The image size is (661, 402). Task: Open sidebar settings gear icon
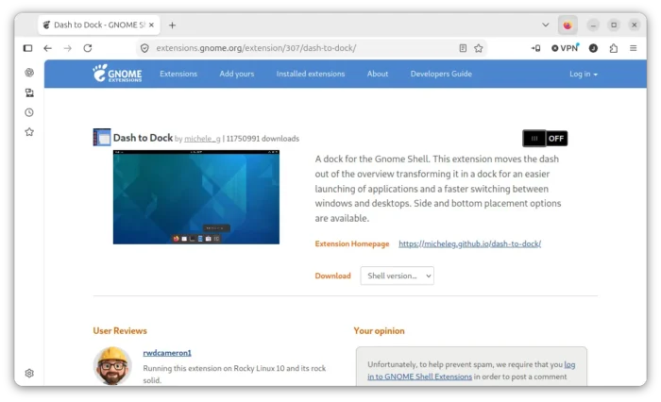pos(29,373)
